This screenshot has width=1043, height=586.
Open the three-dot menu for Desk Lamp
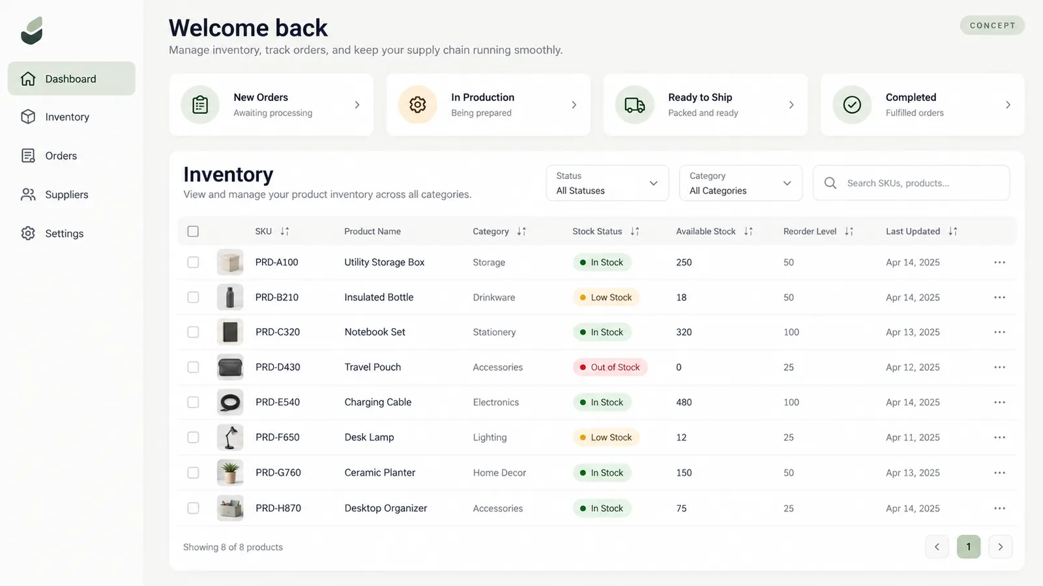(x=1000, y=438)
